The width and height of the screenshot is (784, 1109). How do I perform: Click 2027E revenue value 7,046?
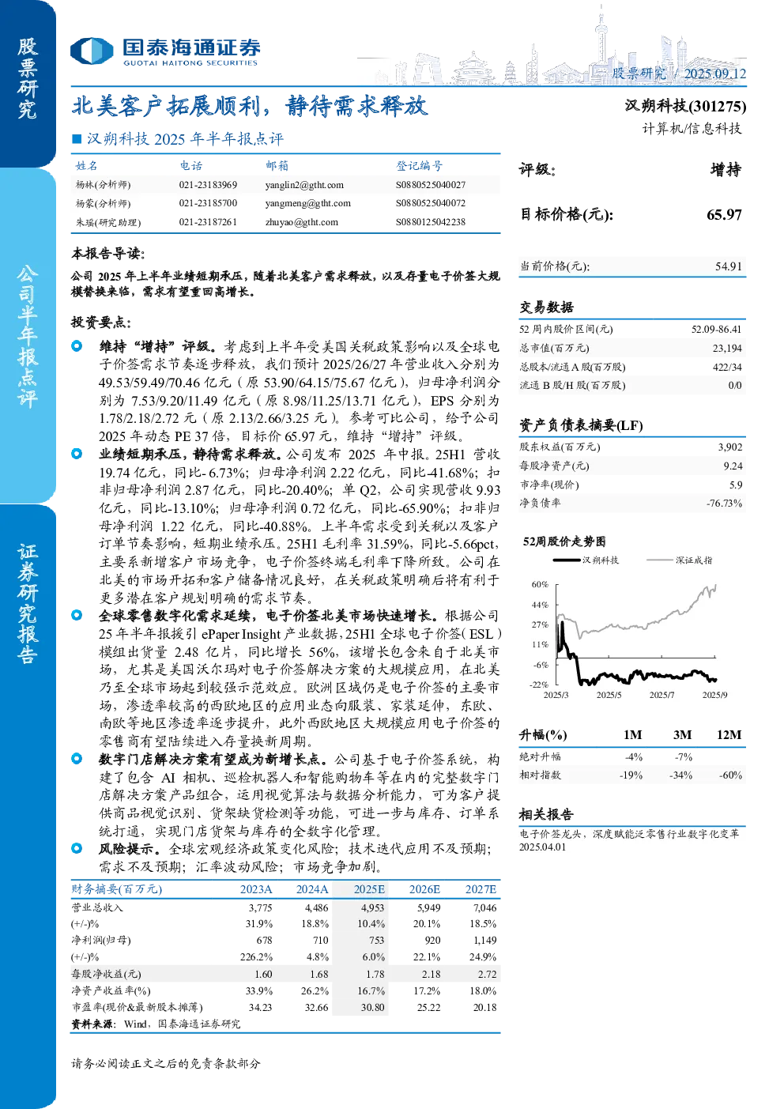[x=485, y=907]
